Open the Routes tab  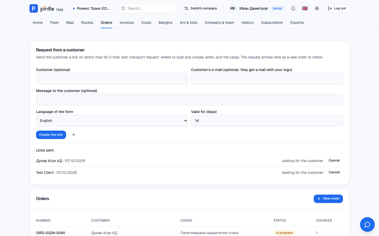[x=87, y=23]
